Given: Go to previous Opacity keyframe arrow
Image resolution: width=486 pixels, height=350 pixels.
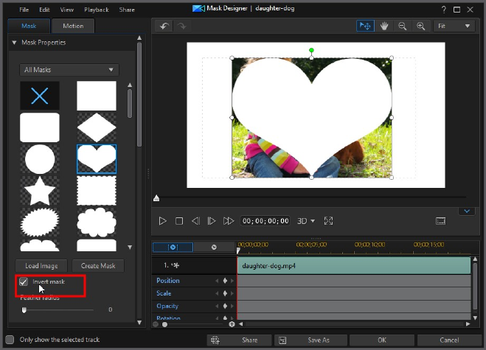Looking at the screenshot, I should tap(217, 306).
